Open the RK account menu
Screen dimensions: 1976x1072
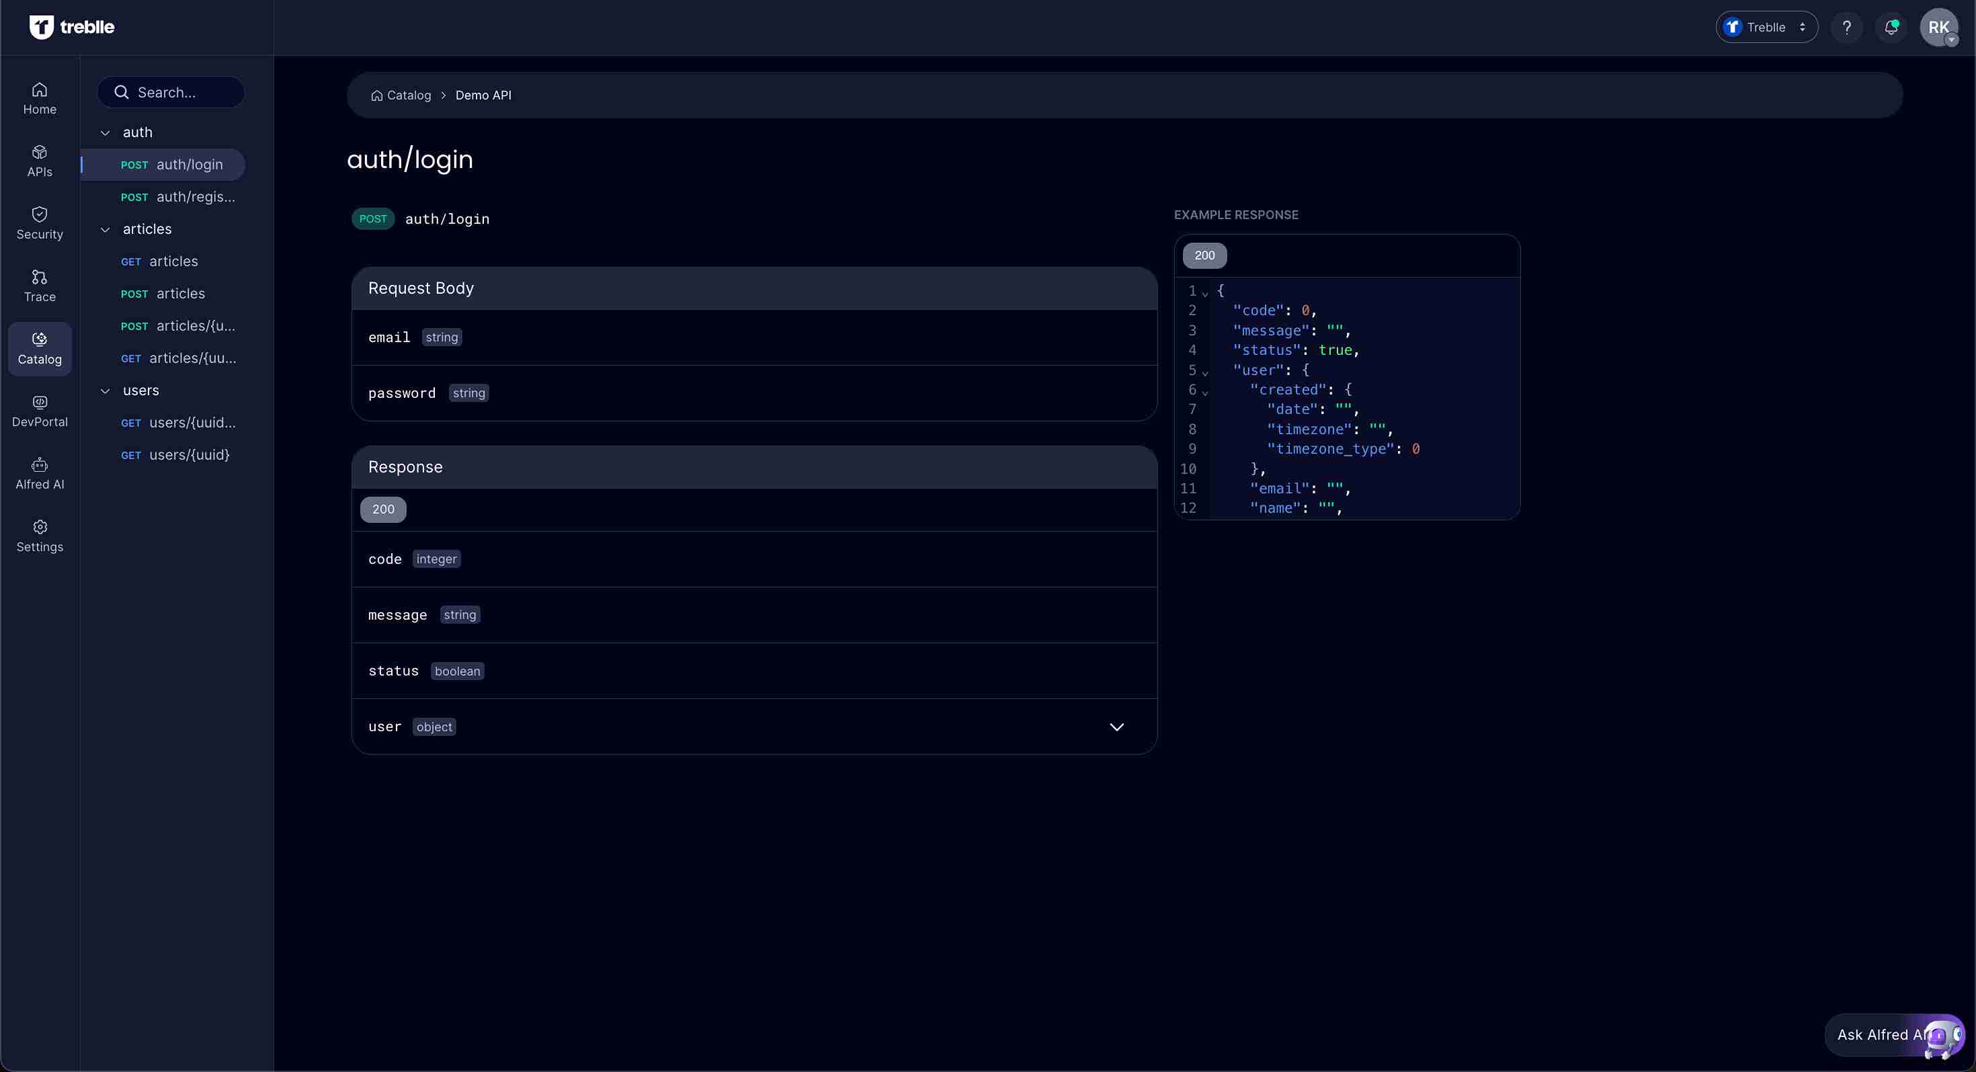(x=1939, y=27)
